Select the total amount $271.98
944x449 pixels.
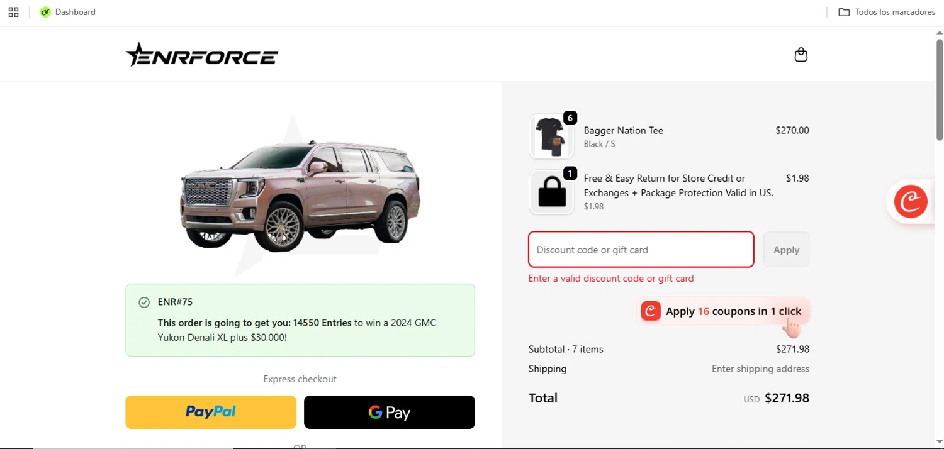click(x=787, y=398)
